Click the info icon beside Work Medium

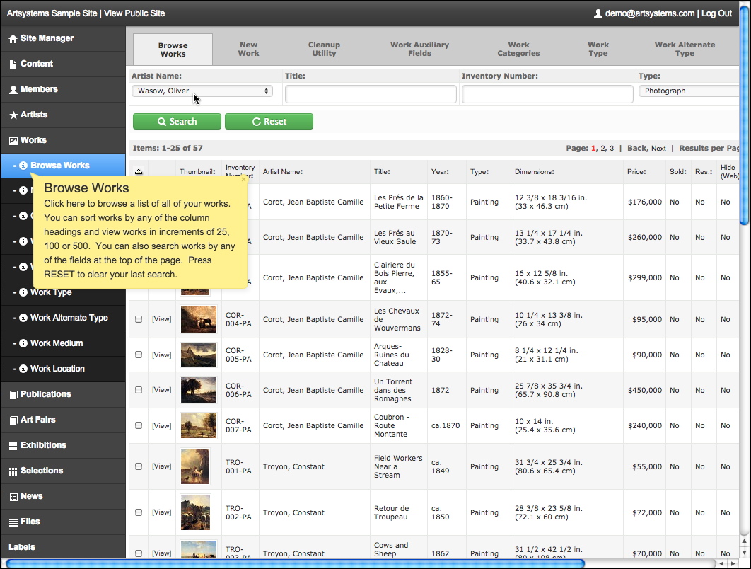click(23, 343)
